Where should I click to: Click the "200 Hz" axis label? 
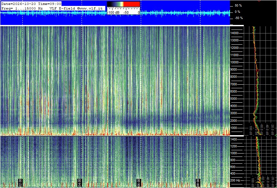pyautogui.click(x=235, y=180)
